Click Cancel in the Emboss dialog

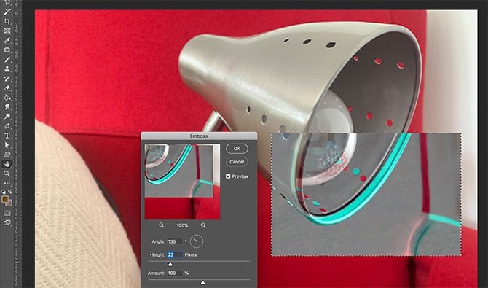coord(237,162)
